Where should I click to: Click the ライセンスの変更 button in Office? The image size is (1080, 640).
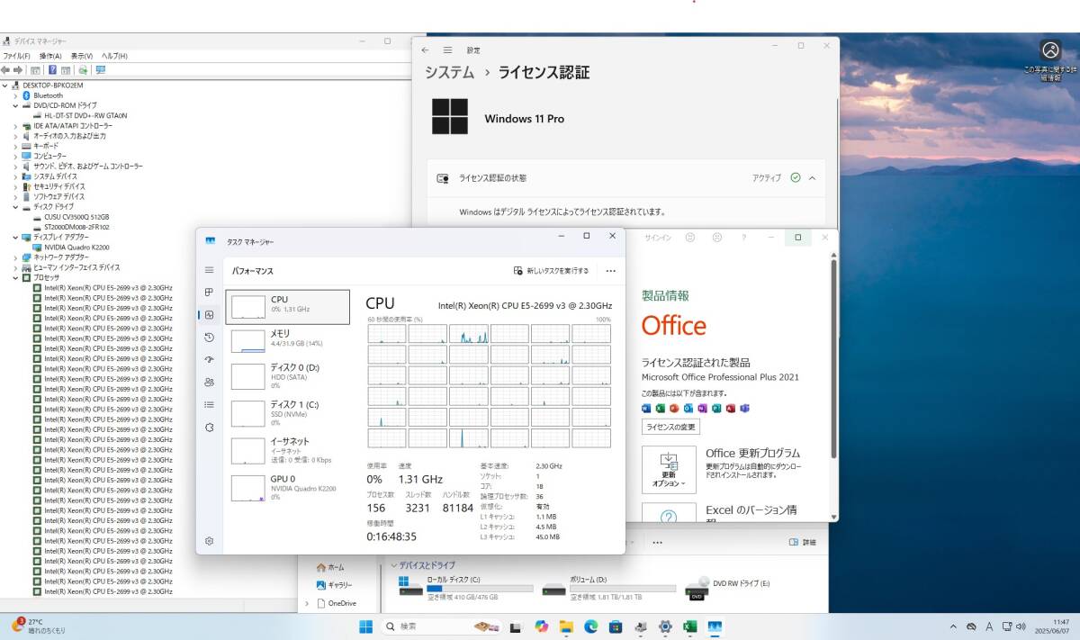[670, 427]
